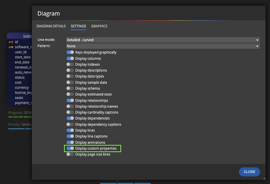Enable Display page size lines

coord(70,154)
